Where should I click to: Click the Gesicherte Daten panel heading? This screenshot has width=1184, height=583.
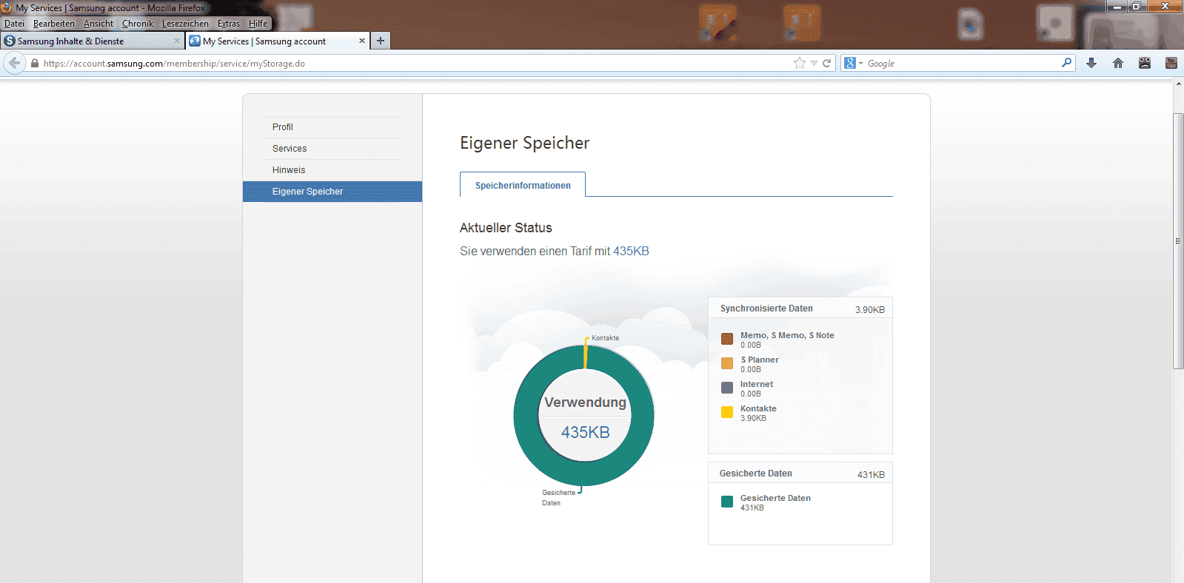756,474
